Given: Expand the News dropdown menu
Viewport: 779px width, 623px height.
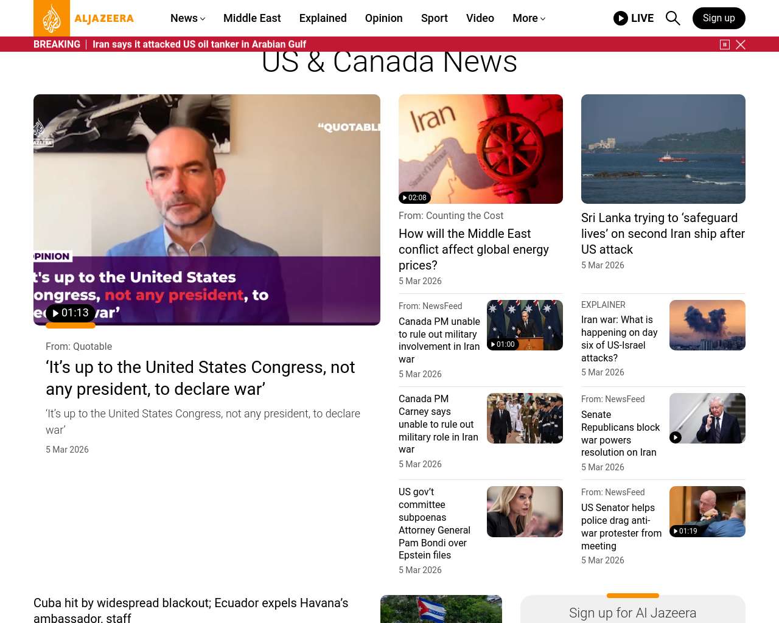Looking at the screenshot, I should pyautogui.click(x=187, y=18).
